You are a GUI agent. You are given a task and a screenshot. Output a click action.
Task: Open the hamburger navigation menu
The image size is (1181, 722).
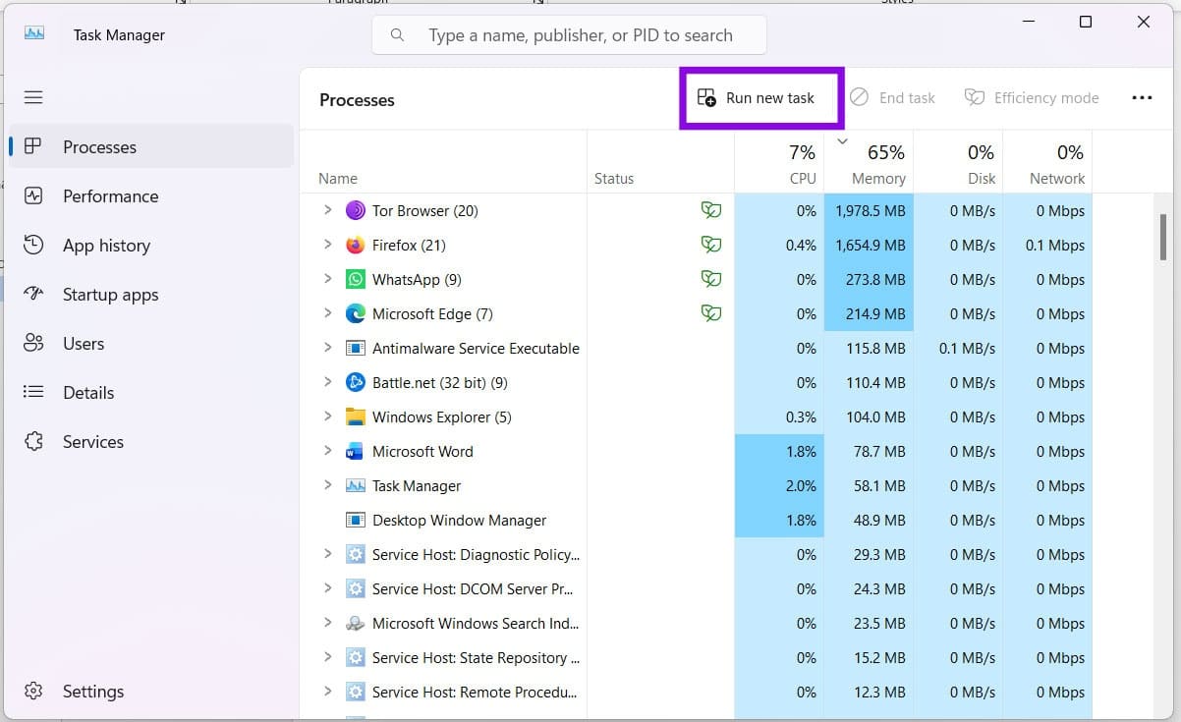tap(33, 97)
